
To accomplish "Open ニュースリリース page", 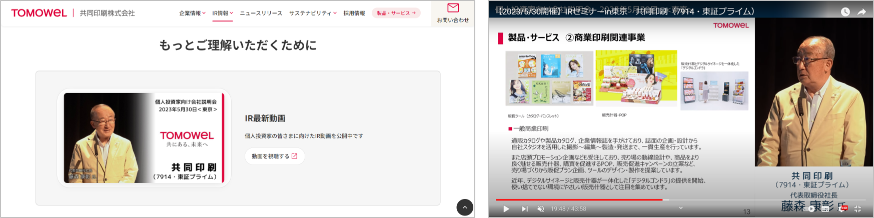I will (261, 13).
